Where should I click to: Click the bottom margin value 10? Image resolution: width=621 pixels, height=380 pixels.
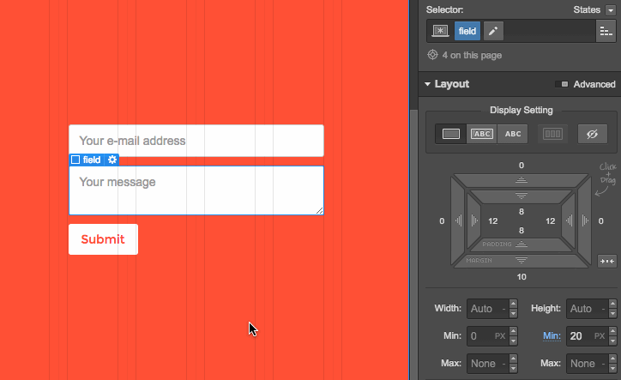(522, 276)
